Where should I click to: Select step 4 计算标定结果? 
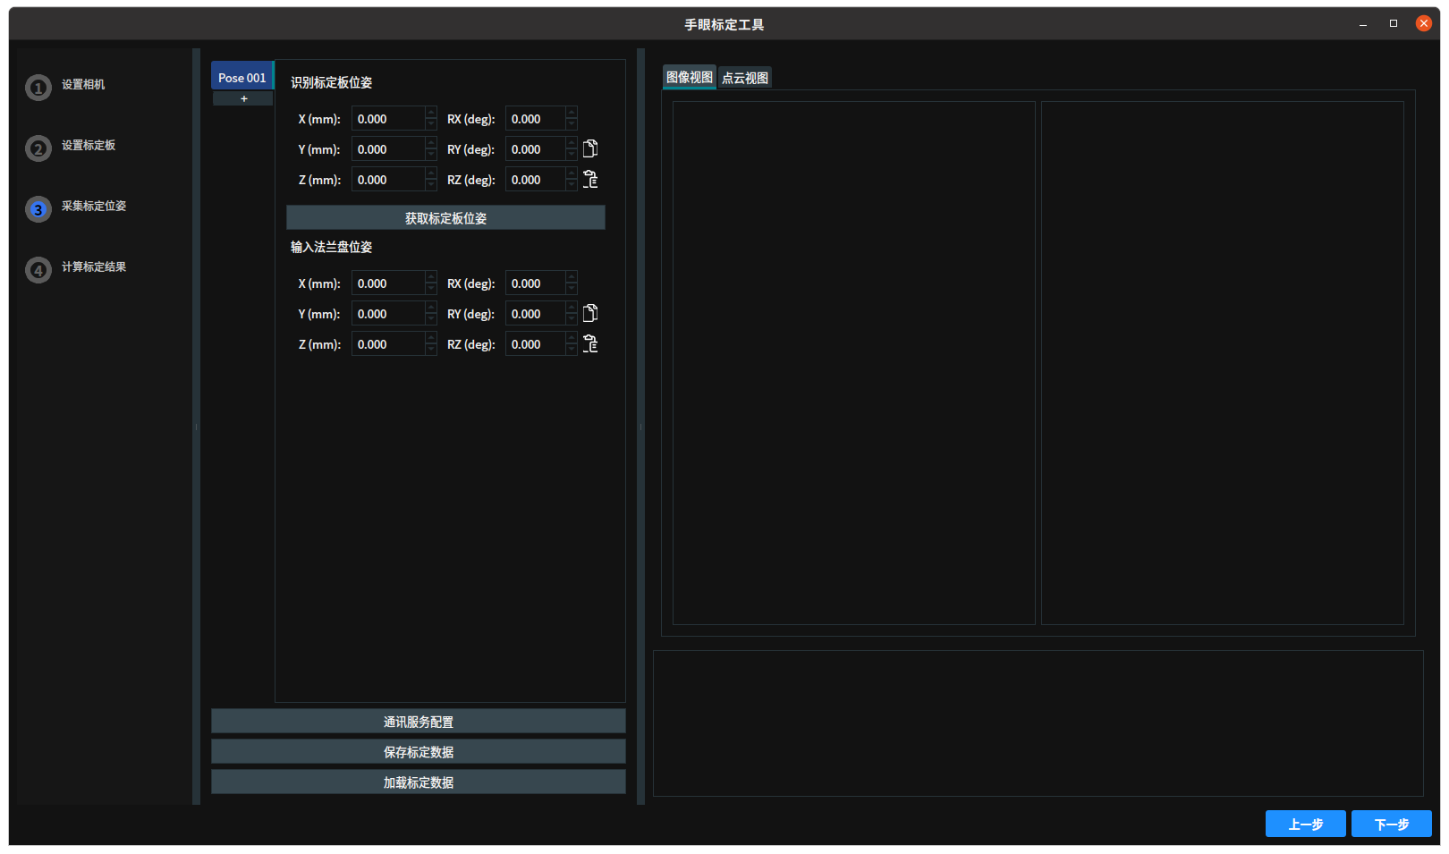76,269
